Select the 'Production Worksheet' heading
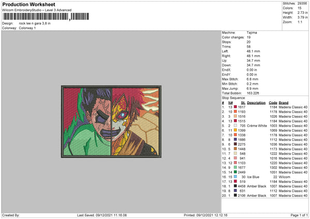The height and width of the screenshot is (219, 310). click(x=29, y=4)
